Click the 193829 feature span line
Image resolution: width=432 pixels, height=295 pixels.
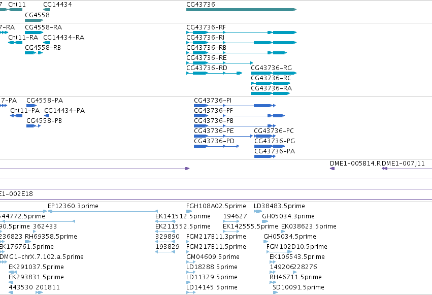[165, 252]
